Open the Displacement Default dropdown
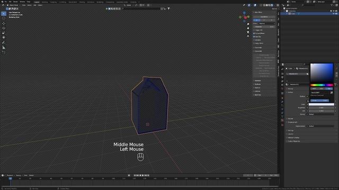Screen dimensions: 339x190 320,126
